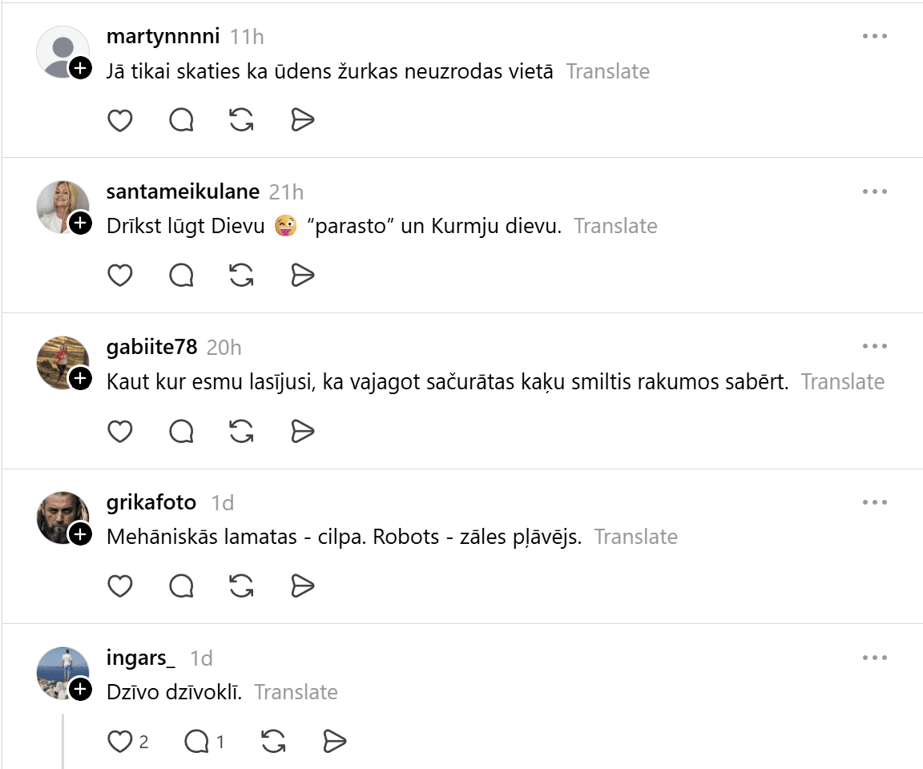Viewport: 923px width, 769px height.
Task: Follow martynnnni using avatar plus badge
Action: [80, 69]
